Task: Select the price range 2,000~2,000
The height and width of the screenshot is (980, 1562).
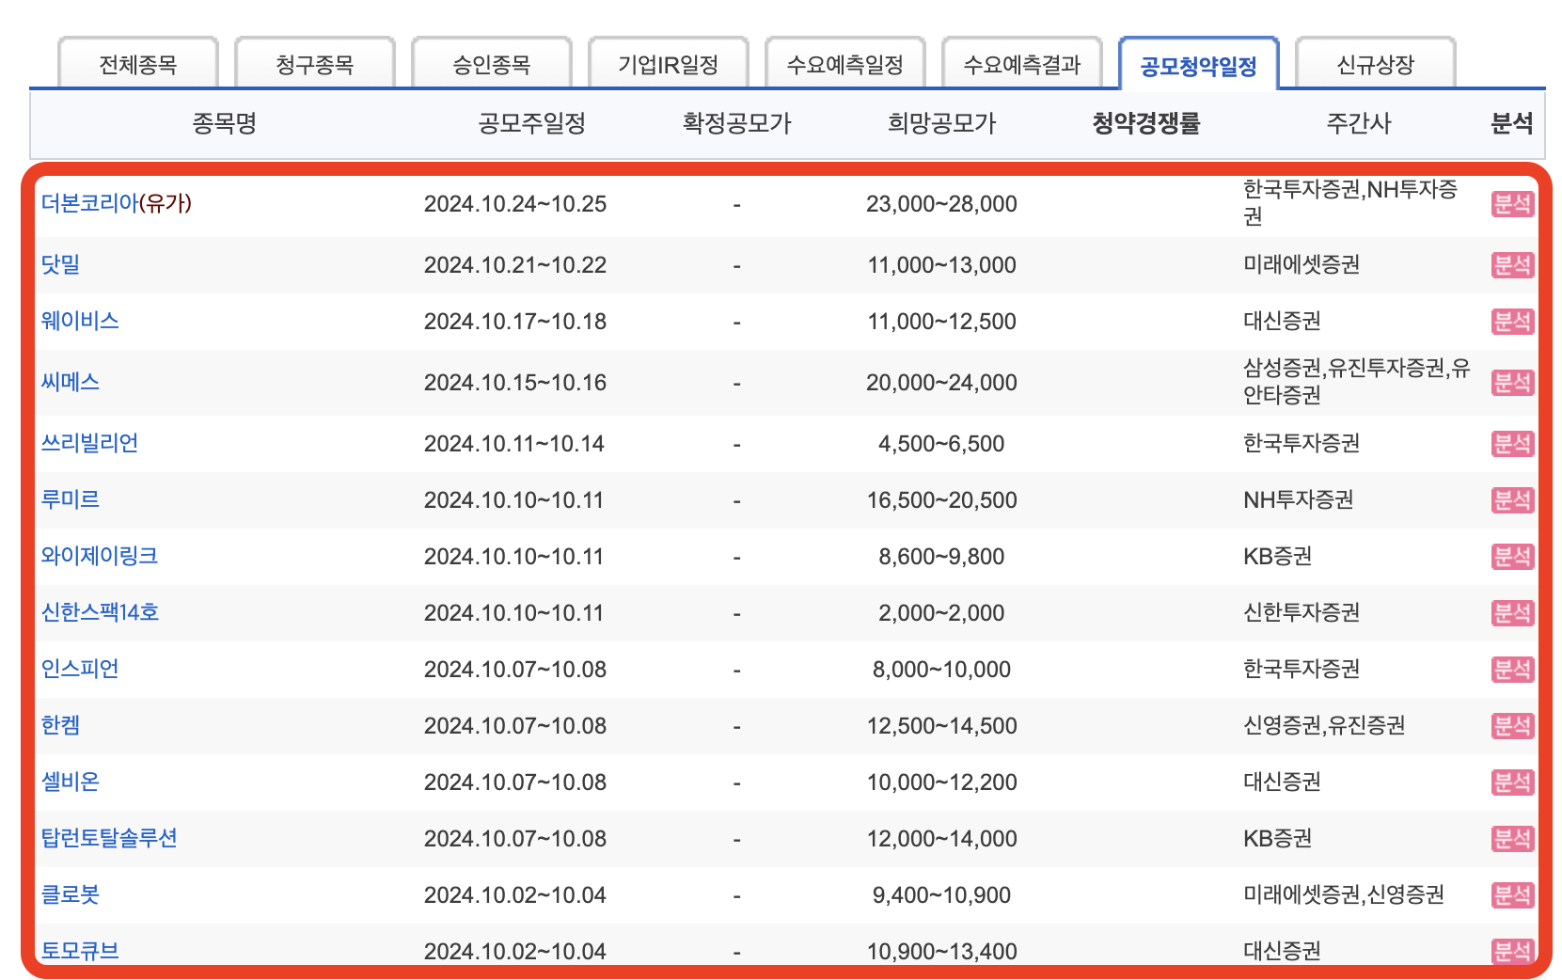Action: (x=941, y=613)
